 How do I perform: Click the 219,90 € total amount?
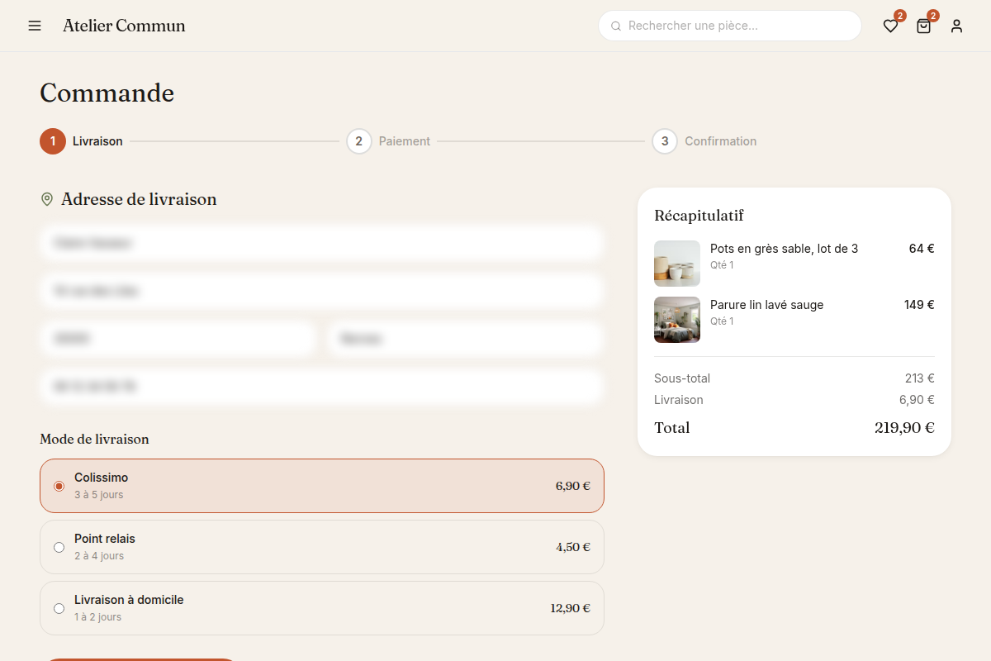tap(904, 428)
